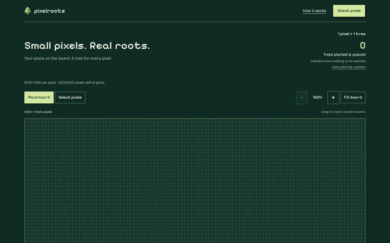Click the Your place on the board tagline

click(x=68, y=58)
